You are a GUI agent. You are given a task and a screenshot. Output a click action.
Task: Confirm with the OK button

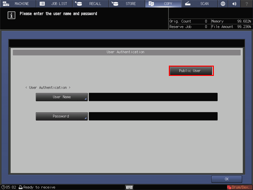click(227, 179)
